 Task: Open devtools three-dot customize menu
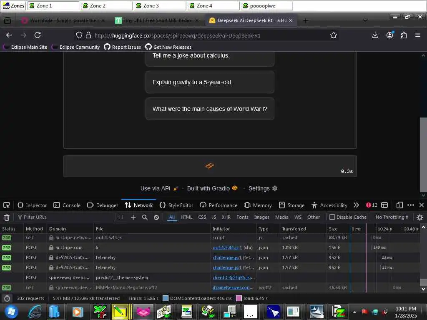411,205
